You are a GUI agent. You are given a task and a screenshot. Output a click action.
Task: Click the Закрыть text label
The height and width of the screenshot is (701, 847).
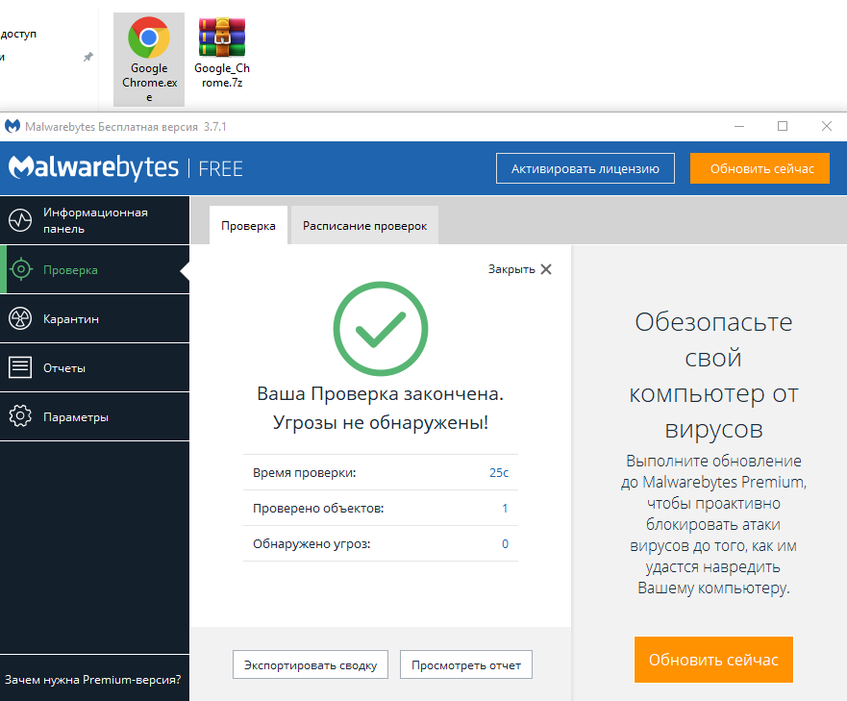(511, 269)
